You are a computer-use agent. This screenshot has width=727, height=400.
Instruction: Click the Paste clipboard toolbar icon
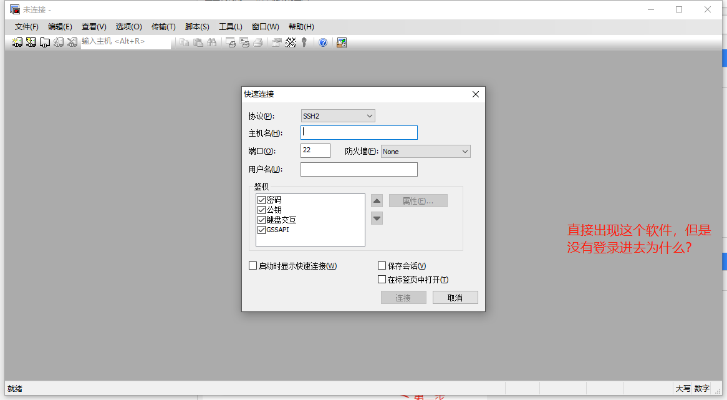pyautogui.click(x=198, y=42)
